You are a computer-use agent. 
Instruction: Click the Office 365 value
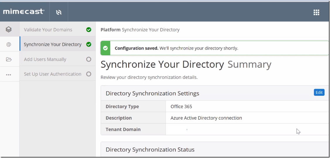[181, 107]
